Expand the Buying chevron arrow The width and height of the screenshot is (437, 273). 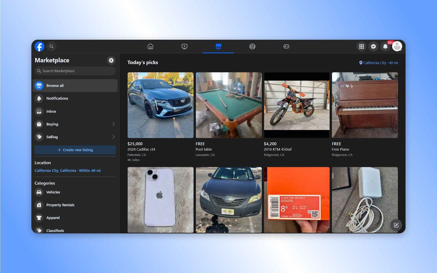[114, 124]
